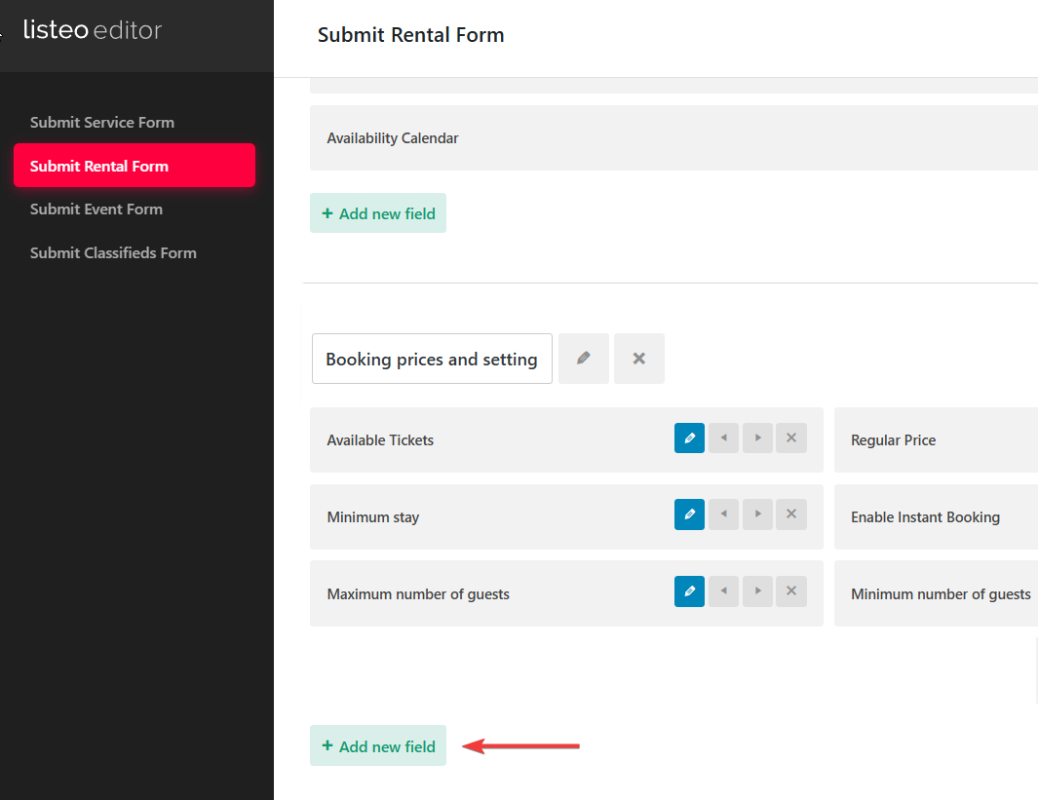Viewport: 1038px width, 800px height.
Task: Move Maximum number of guests left
Action: [x=723, y=591]
